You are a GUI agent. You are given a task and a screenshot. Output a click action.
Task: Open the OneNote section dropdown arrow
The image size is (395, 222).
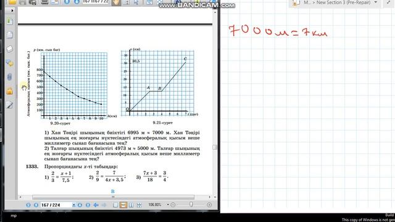point(376,2)
